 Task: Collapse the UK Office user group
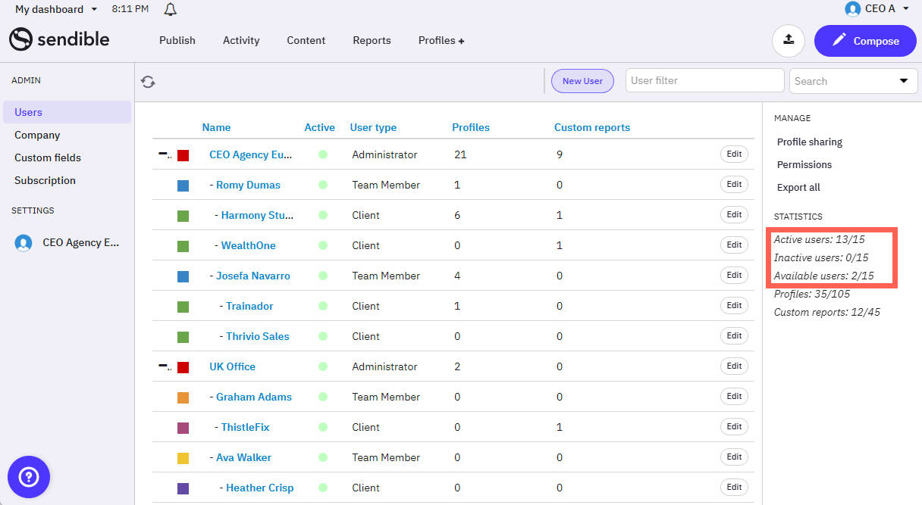[163, 366]
